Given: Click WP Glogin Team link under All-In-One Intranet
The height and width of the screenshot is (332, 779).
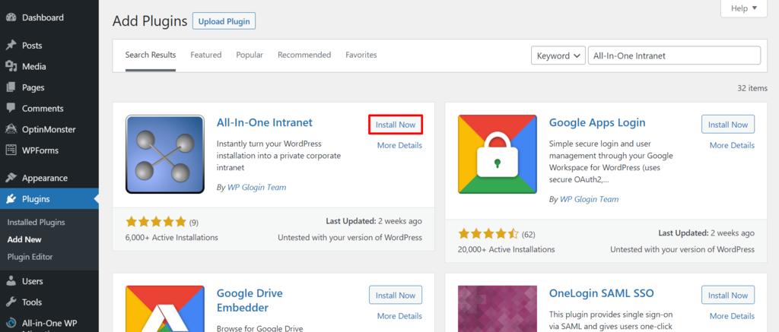Looking at the screenshot, I should [256, 188].
